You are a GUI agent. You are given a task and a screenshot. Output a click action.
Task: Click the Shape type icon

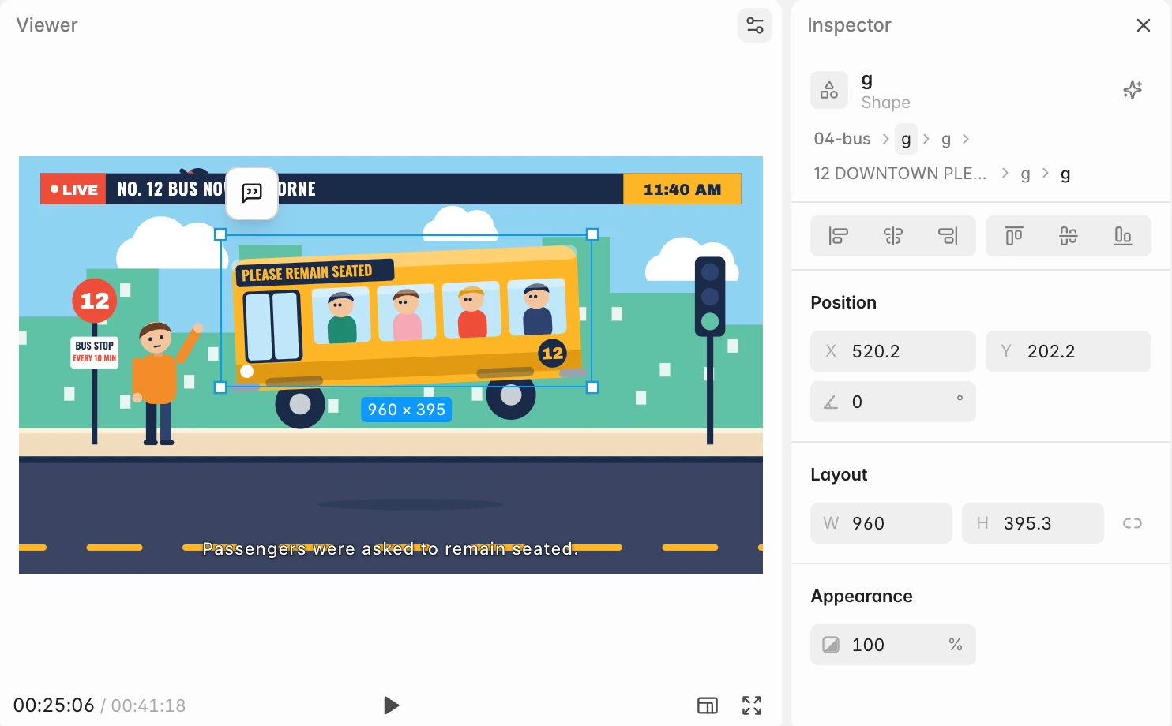pyautogui.click(x=829, y=90)
